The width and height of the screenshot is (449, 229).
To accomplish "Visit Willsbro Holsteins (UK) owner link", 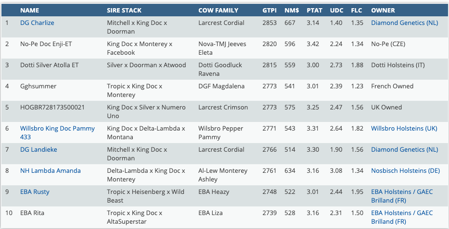I will (404, 129).
